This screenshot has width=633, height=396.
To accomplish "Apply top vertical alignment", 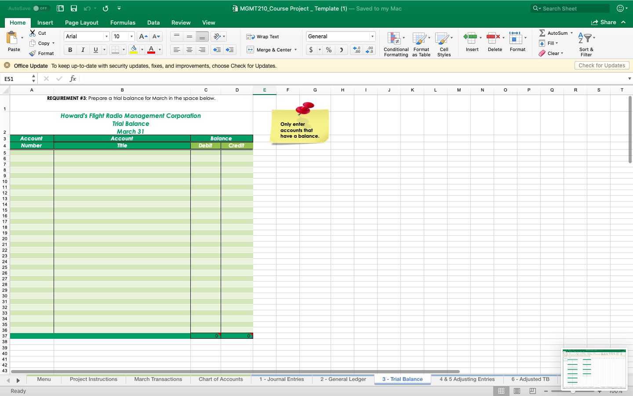I will coord(177,37).
